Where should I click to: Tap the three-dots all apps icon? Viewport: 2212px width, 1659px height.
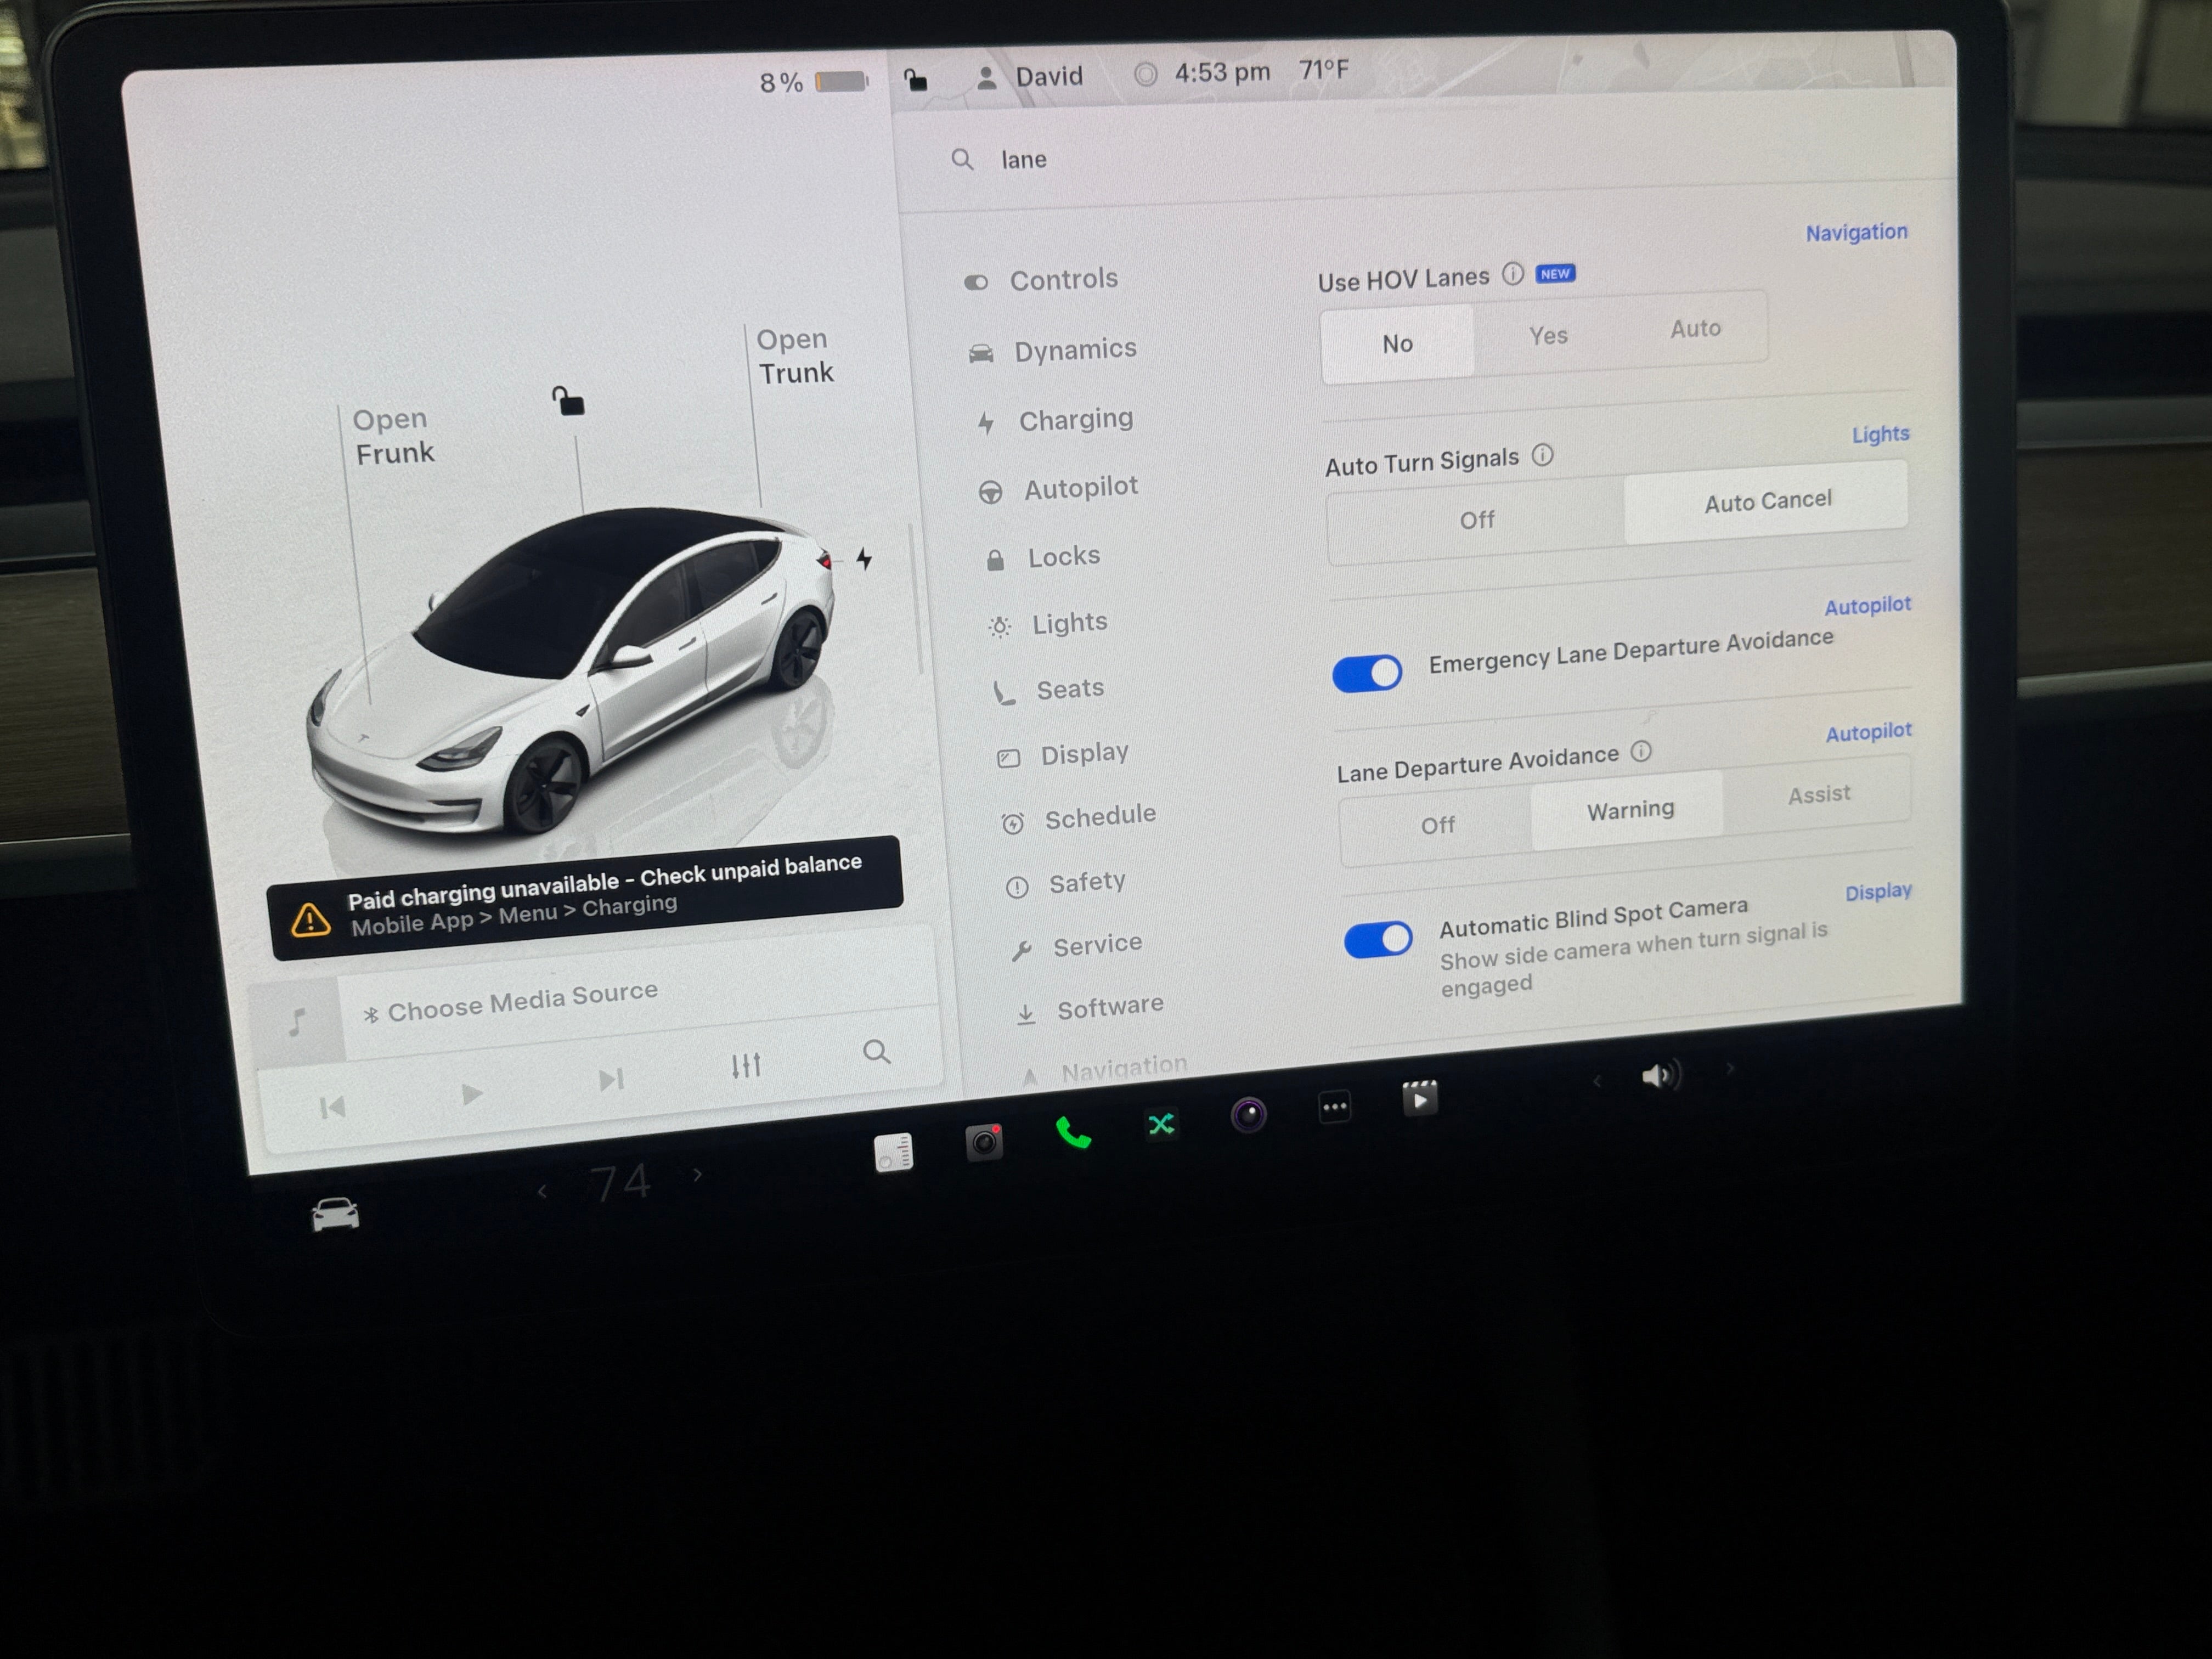1334,1107
